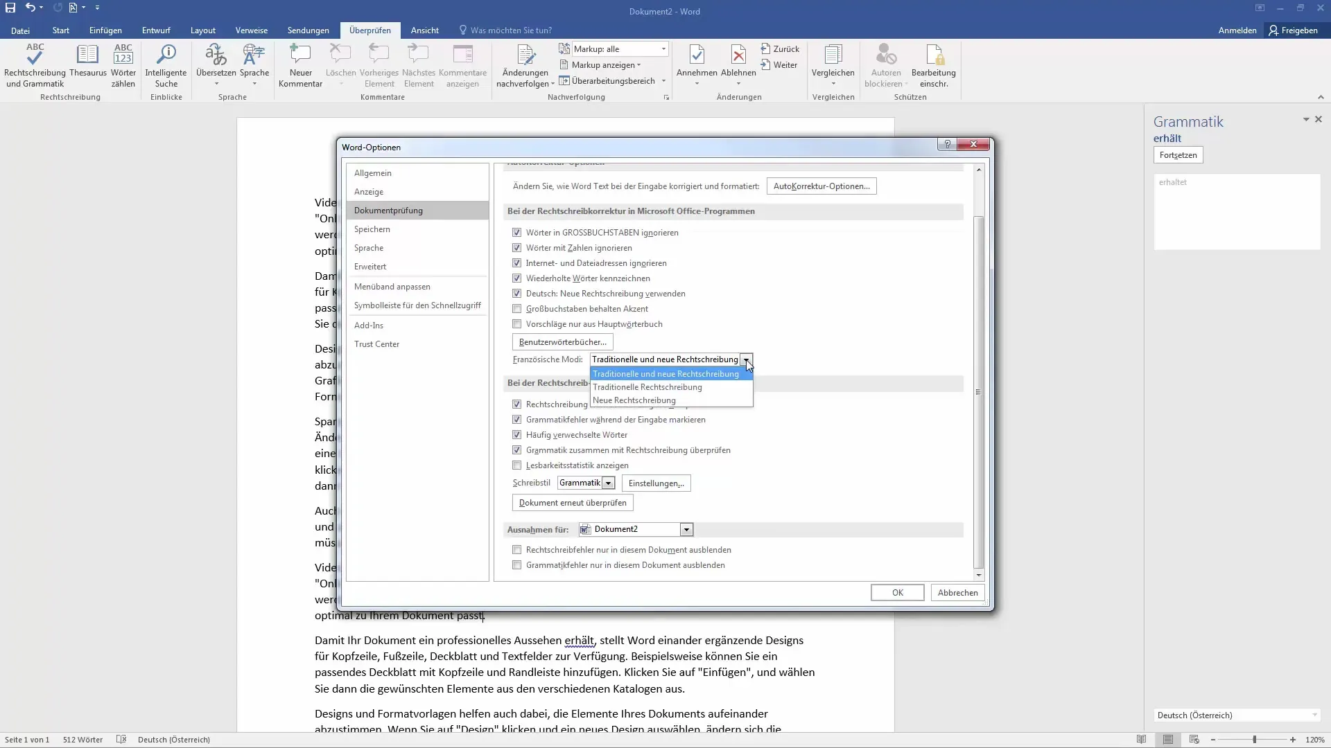Switch to print layout view icon
The image size is (1331, 748).
pyautogui.click(x=1168, y=740)
